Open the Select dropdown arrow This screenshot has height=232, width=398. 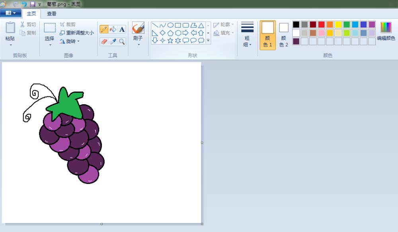[50, 45]
